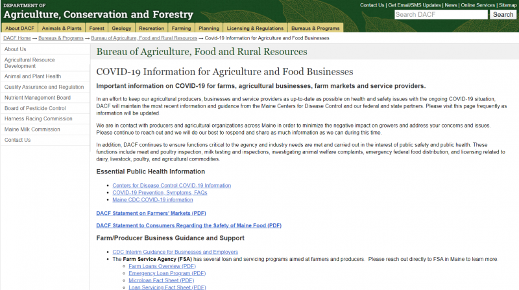Open Farm Loans Overview PDF link
This screenshot has width=519, height=290.
click(x=162, y=266)
